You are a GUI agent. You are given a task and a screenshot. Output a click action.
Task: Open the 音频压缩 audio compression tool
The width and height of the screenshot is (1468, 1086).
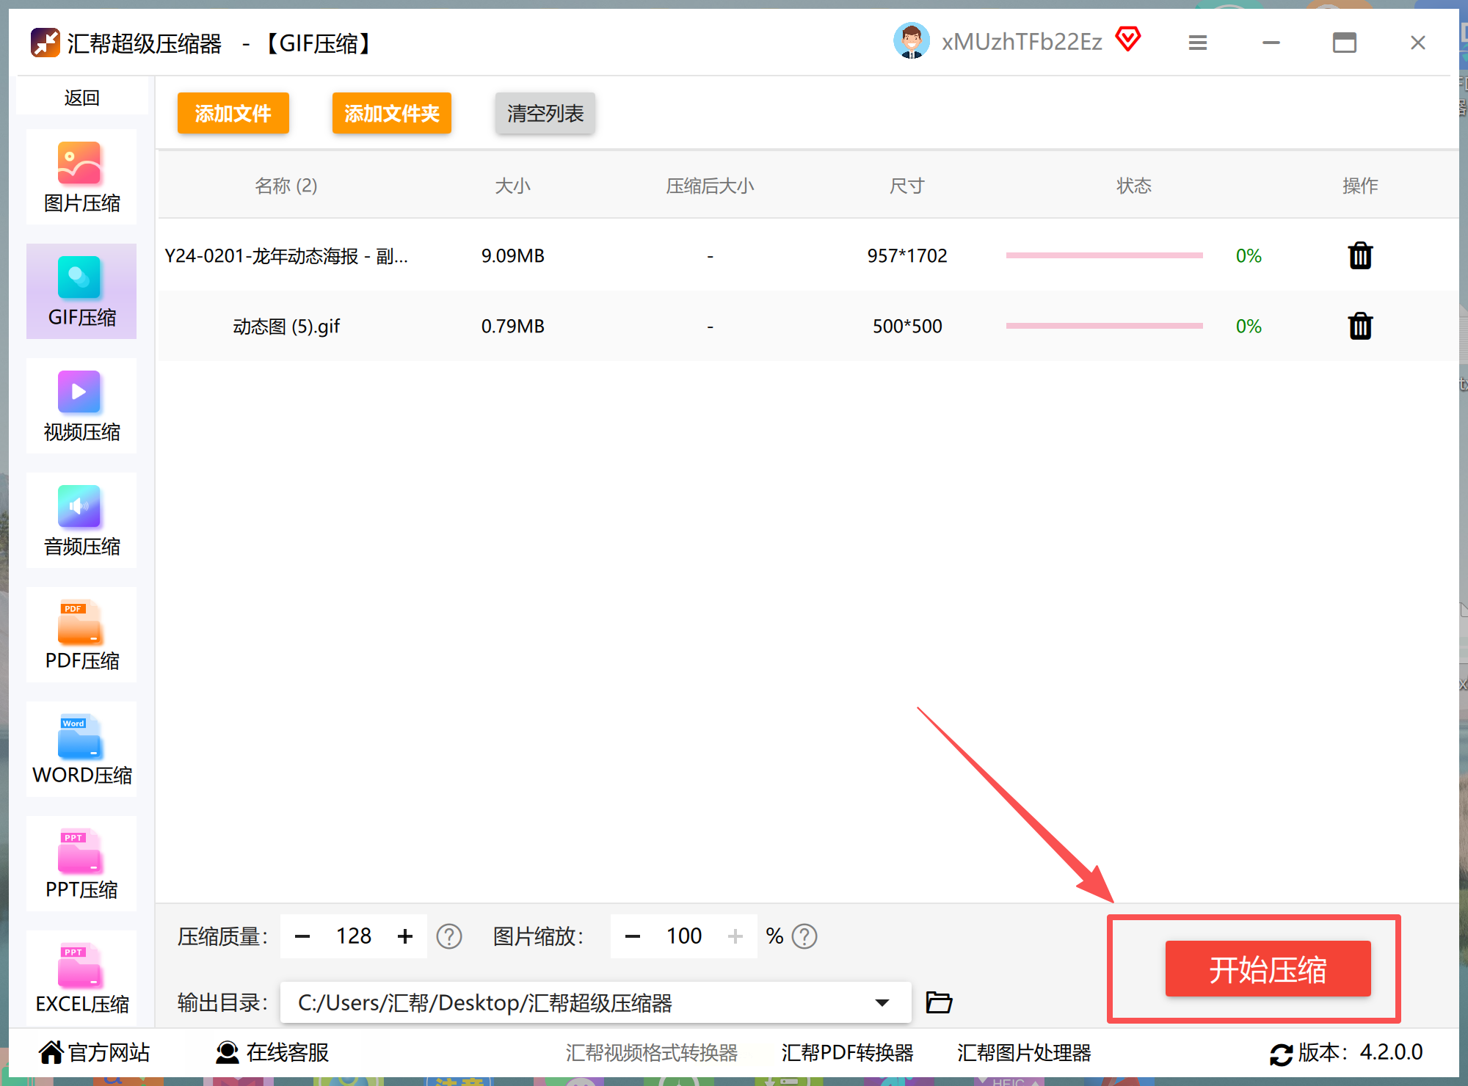point(81,520)
